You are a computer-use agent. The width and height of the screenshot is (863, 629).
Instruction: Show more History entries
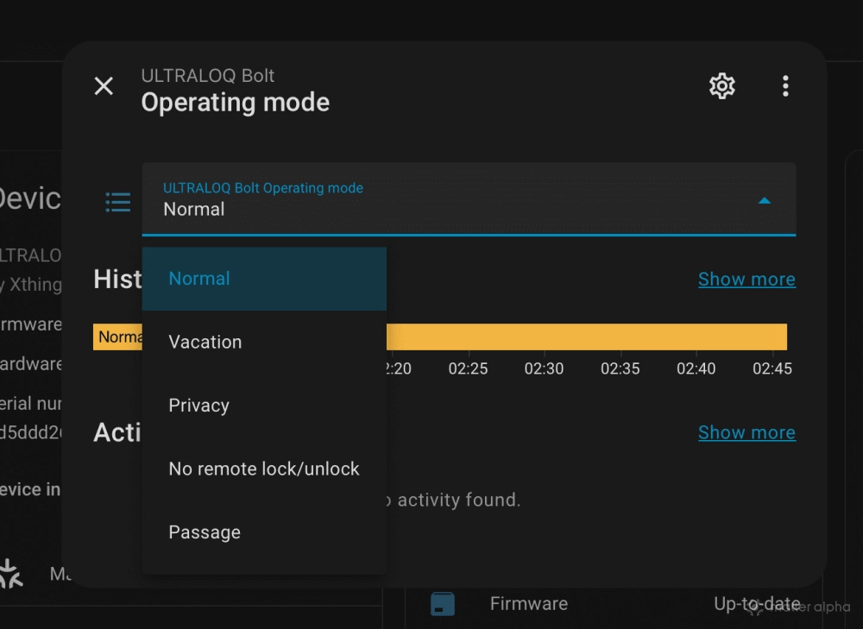pos(746,279)
